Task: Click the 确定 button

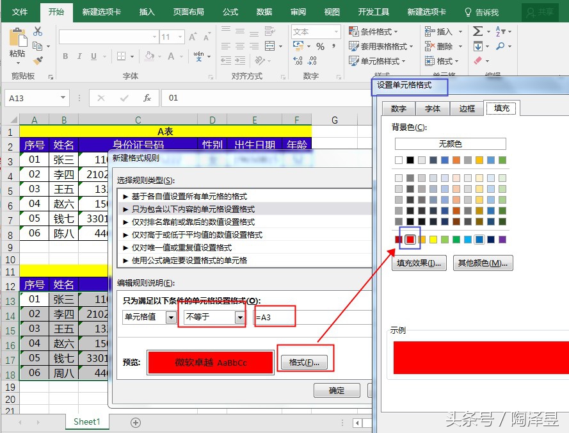Action: pyautogui.click(x=337, y=391)
